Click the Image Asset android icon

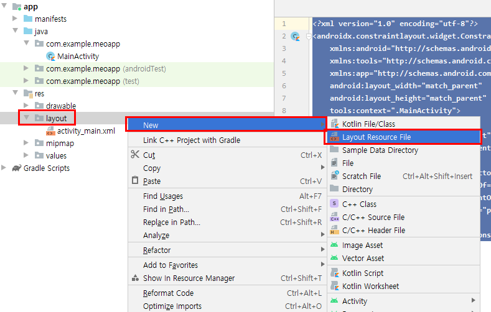point(334,245)
